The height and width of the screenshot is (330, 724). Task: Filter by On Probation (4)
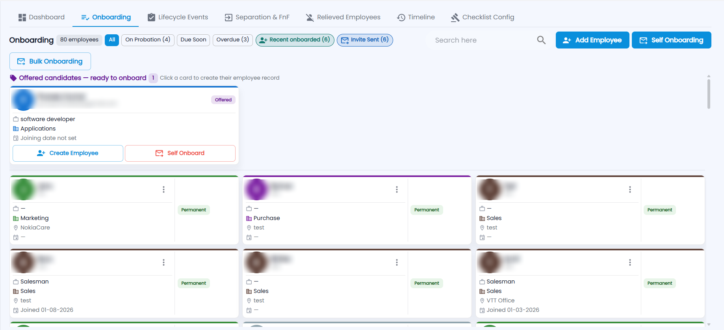[x=148, y=40]
